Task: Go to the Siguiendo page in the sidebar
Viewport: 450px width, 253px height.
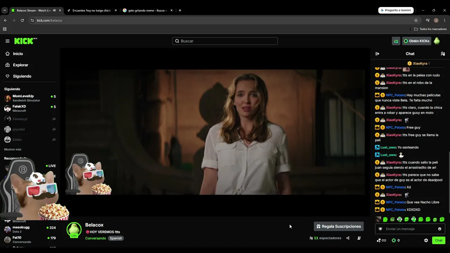Action: 18,76
